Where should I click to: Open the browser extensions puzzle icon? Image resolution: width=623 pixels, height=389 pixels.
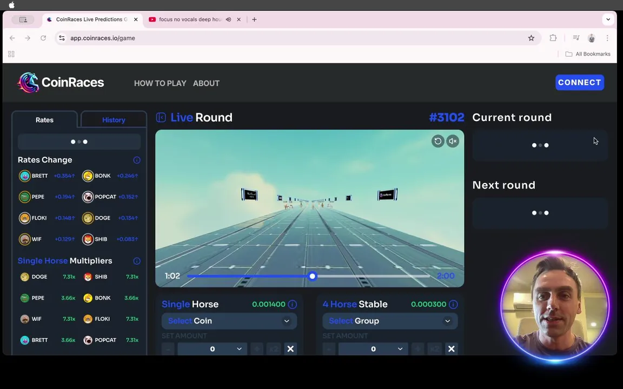point(553,38)
